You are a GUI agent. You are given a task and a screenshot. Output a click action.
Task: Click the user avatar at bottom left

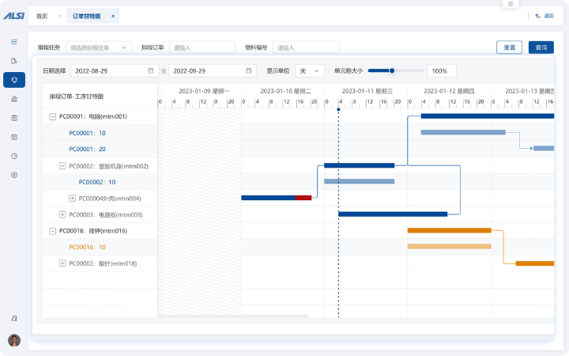pos(14,340)
